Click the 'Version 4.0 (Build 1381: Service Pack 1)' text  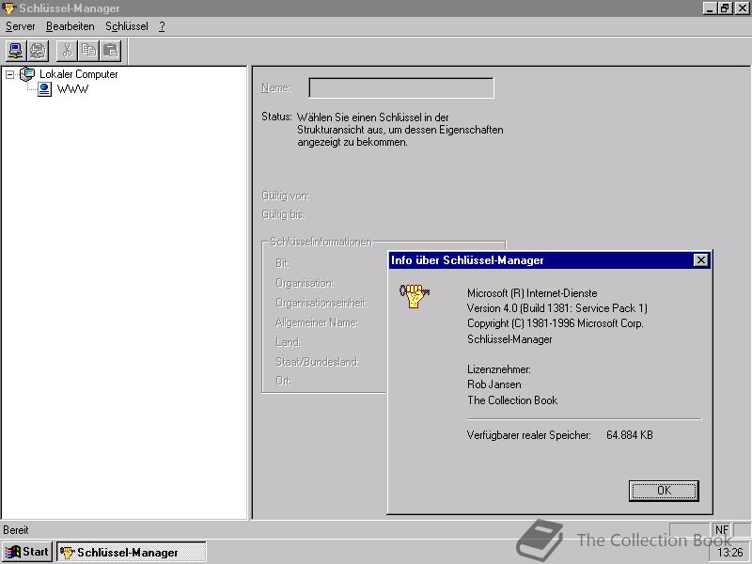pos(557,308)
